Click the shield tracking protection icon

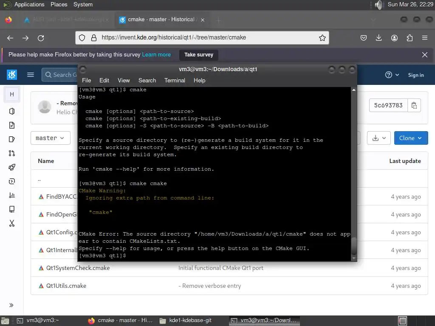click(82, 38)
